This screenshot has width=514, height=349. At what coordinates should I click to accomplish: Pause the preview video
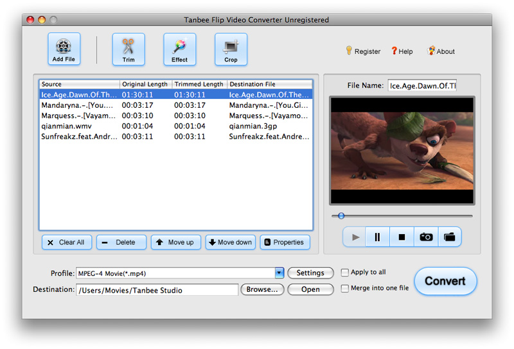pos(377,237)
